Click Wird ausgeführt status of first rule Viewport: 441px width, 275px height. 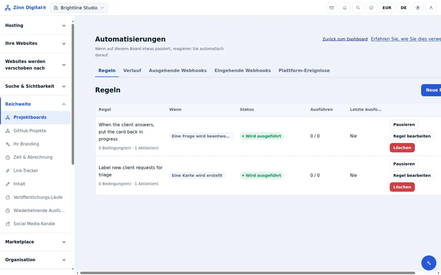[262, 136]
